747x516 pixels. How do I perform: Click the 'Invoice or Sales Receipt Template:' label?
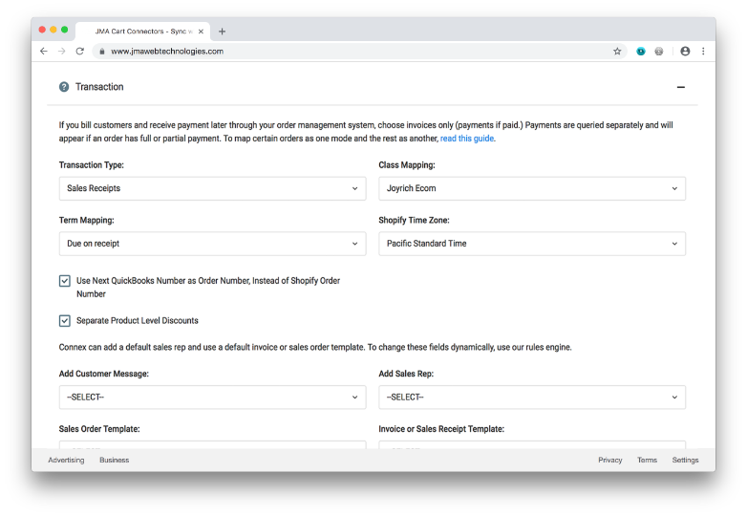[x=441, y=429]
